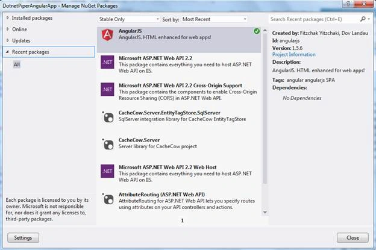
Task: Collapse the Recent packages node
Action: click(7, 52)
